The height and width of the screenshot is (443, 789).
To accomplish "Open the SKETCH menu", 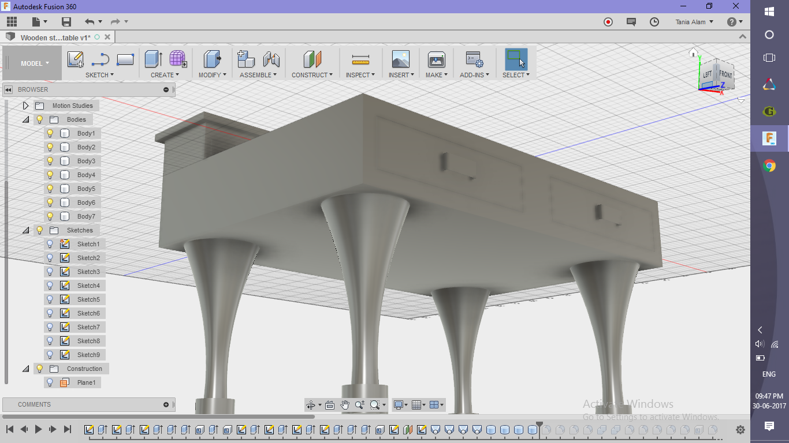I will (99, 75).
